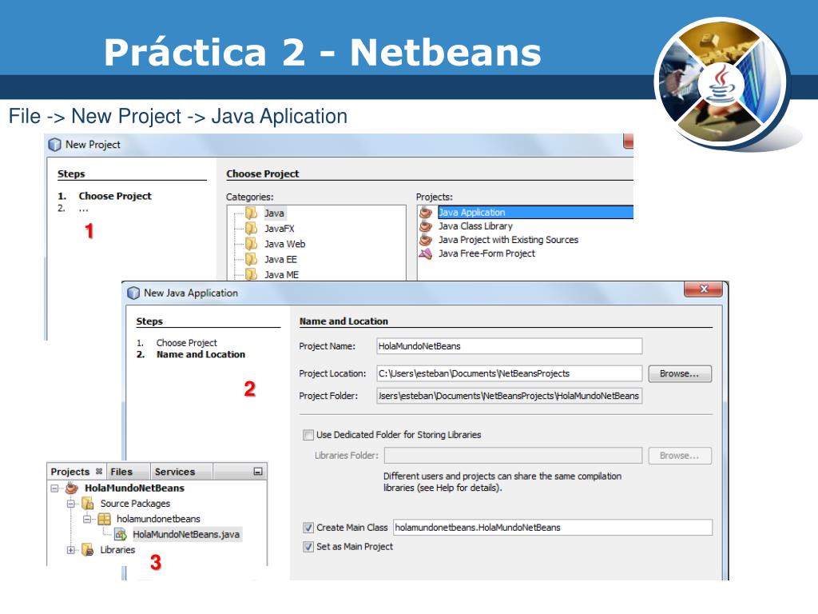Click the Project Folder text field

[509, 396]
